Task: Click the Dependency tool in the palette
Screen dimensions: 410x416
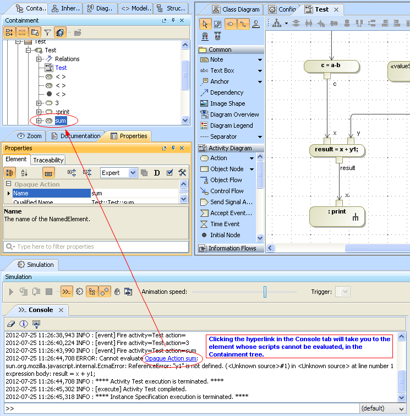Action: 226,92
